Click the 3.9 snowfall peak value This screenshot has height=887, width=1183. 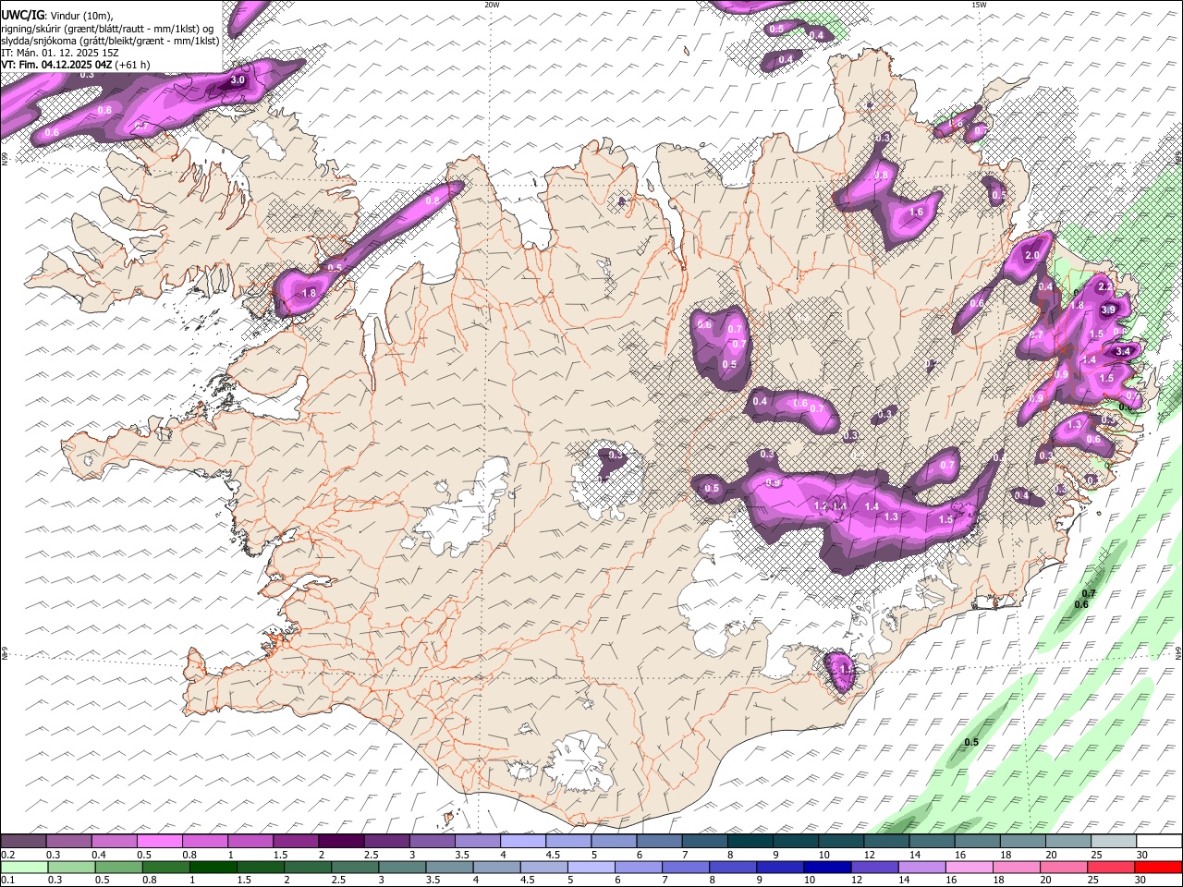click(x=1109, y=310)
